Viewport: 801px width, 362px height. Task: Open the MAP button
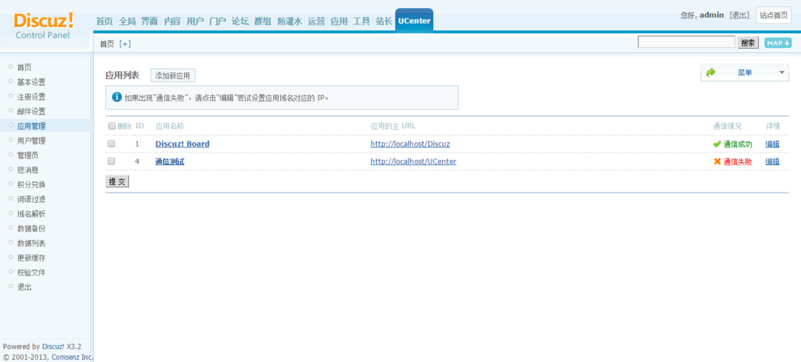pyautogui.click(x=778, y=43)
